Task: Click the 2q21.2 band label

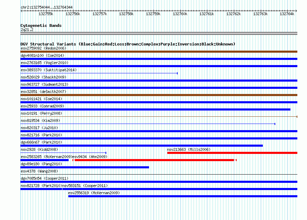Action: pos(27,30)
